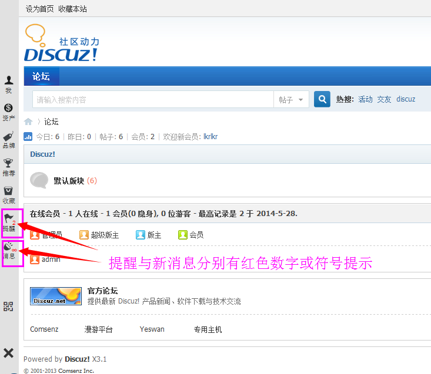The image size is (431, 374).
Task: Open the 论坛 breadcrumb link
Action: (51, 122)
